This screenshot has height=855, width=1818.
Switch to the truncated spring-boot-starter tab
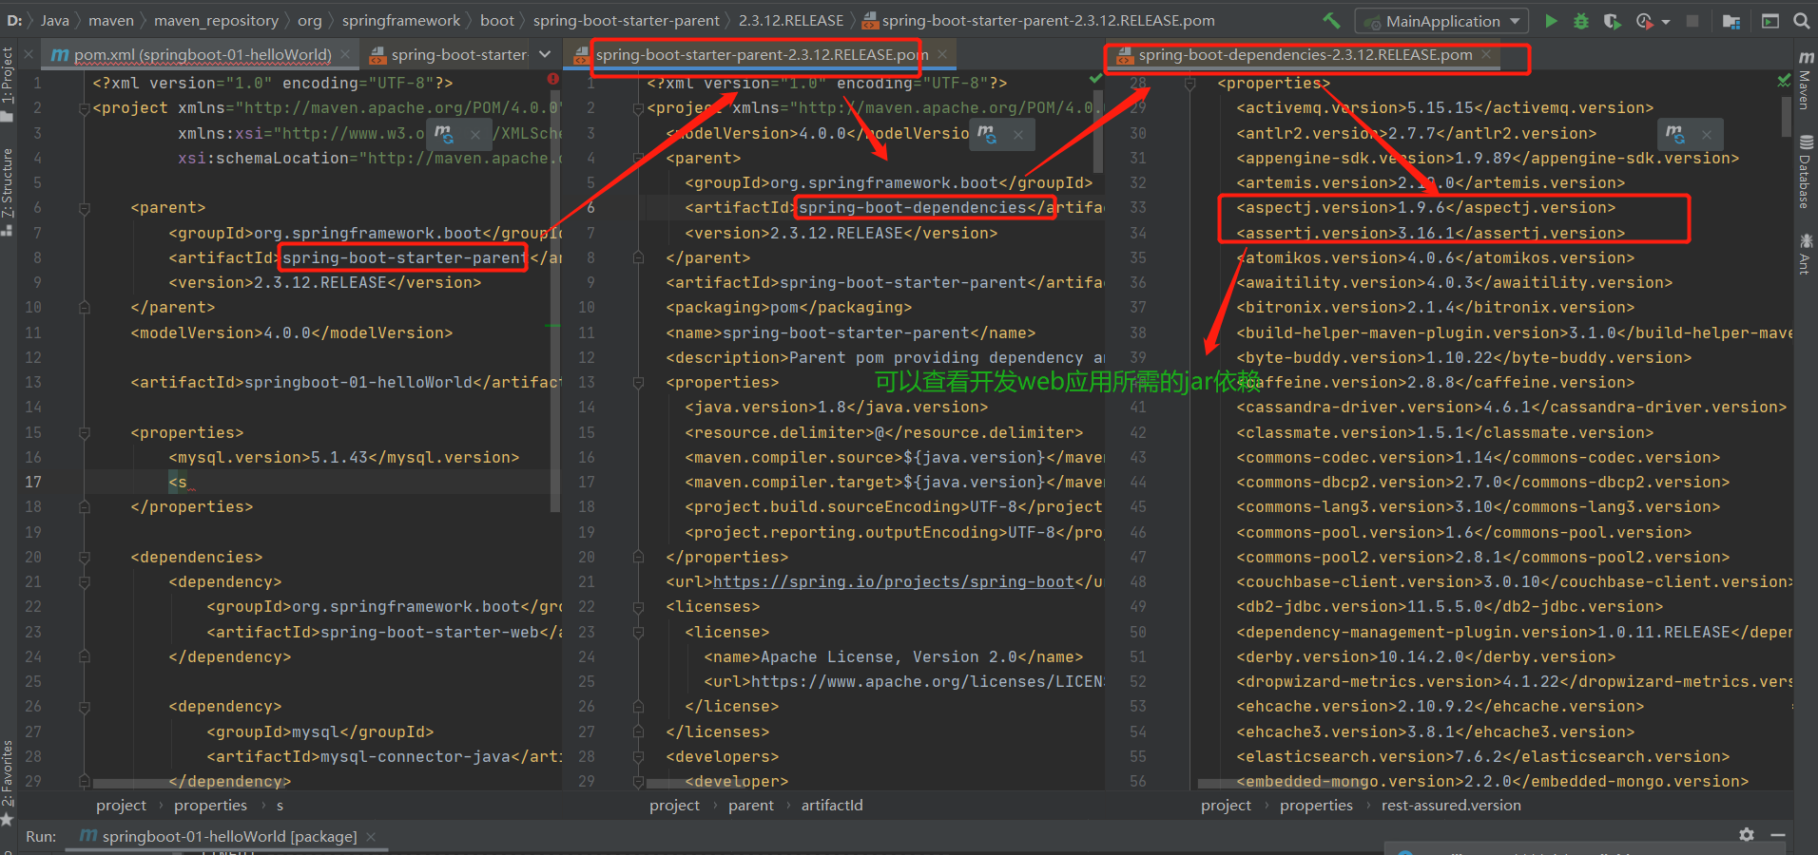pos(449,55)
